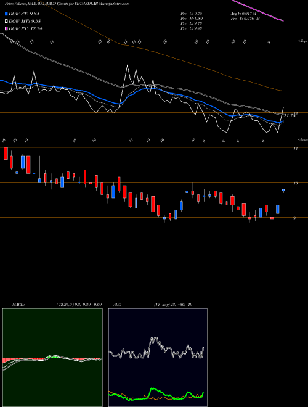The height and width of the screenshot is (407, 308).
Task: Click the 'Pre H: 9.80' high value
Action: click(x=192, y=18)
